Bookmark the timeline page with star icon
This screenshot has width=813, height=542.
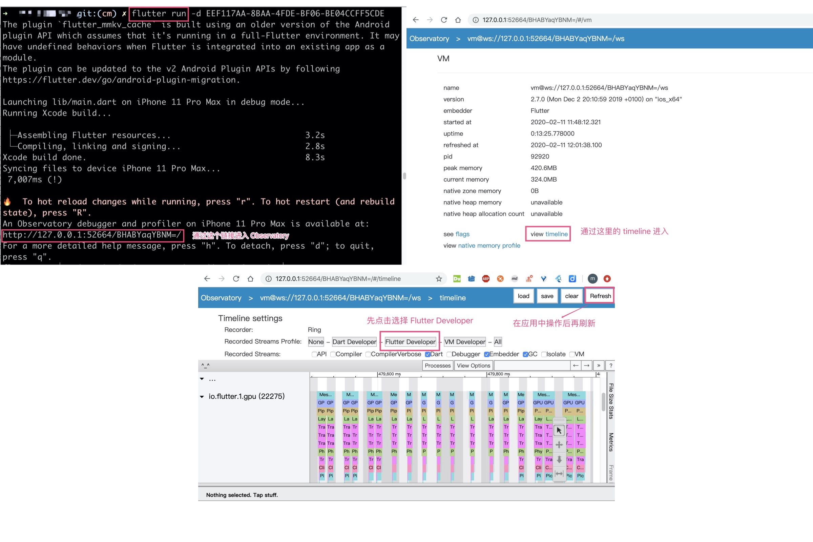tap(439, 278)
